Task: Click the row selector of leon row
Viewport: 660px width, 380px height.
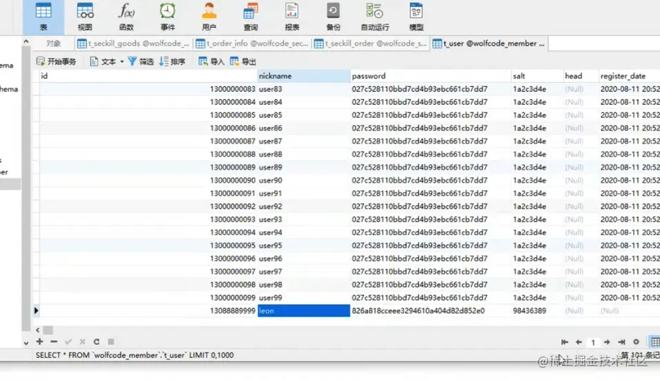Action: point(36,310)
